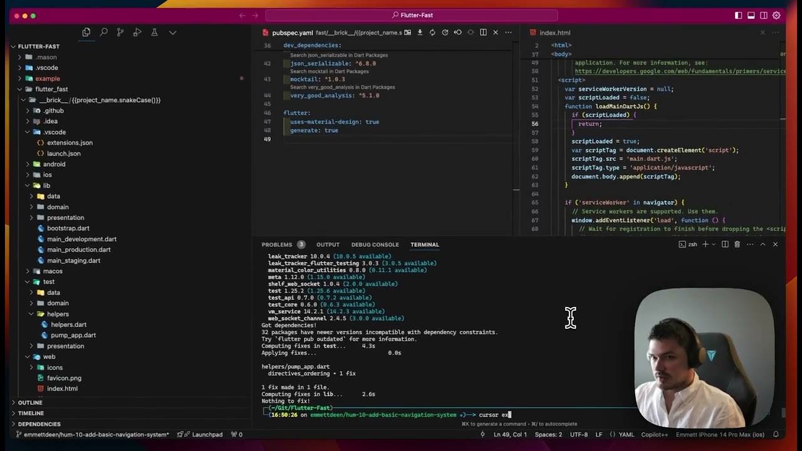The height and width of the screenshot is (451, 802).
Task: Add a new terminal with plus icon
Action: 705,244
